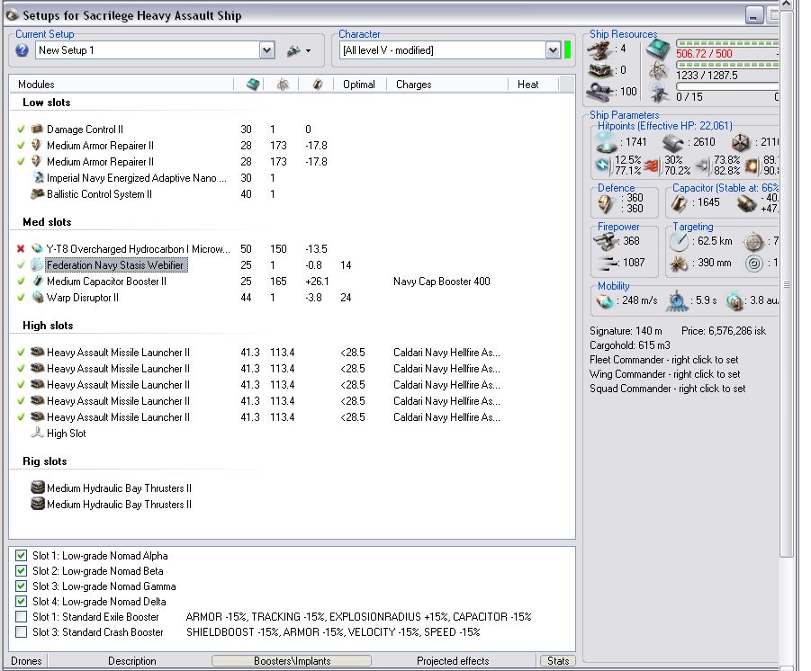Click the red X on the Y-T8 Microwarpdrive
Image resolution: width=811 pixels, height=671 pixels.
click(21, 249)
